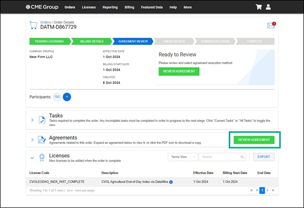Open the Featured Data menu

(151, 8)
